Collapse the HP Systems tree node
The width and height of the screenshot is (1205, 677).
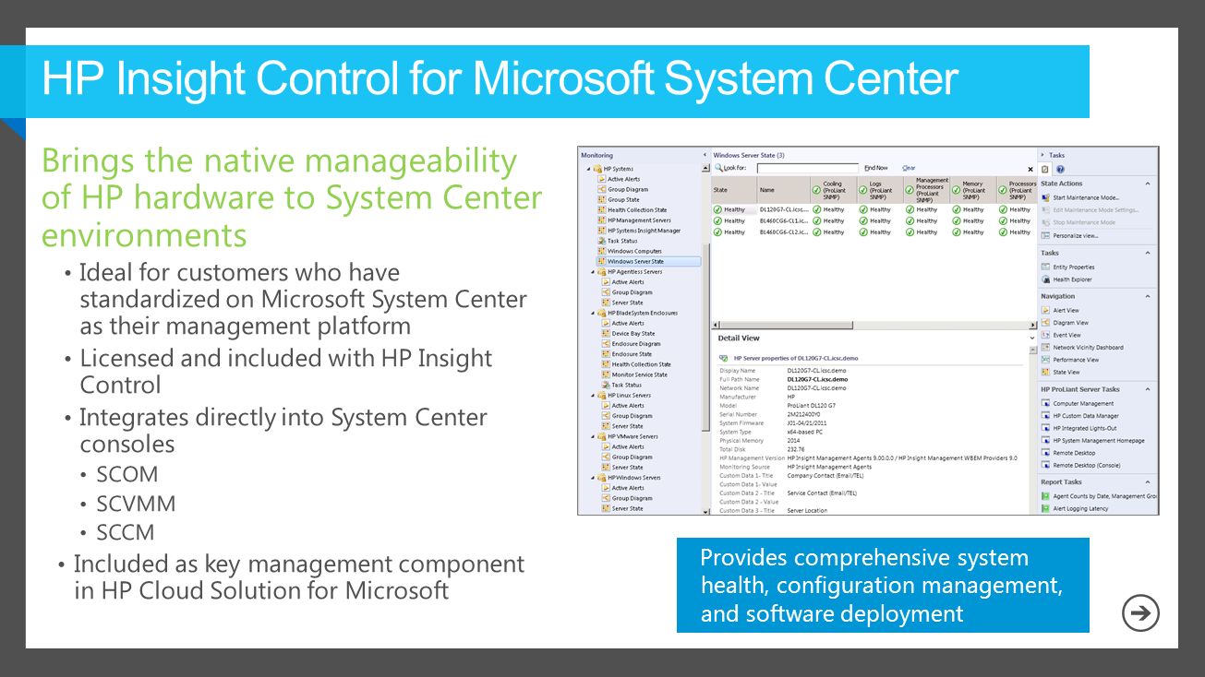[x=588, y=169]
